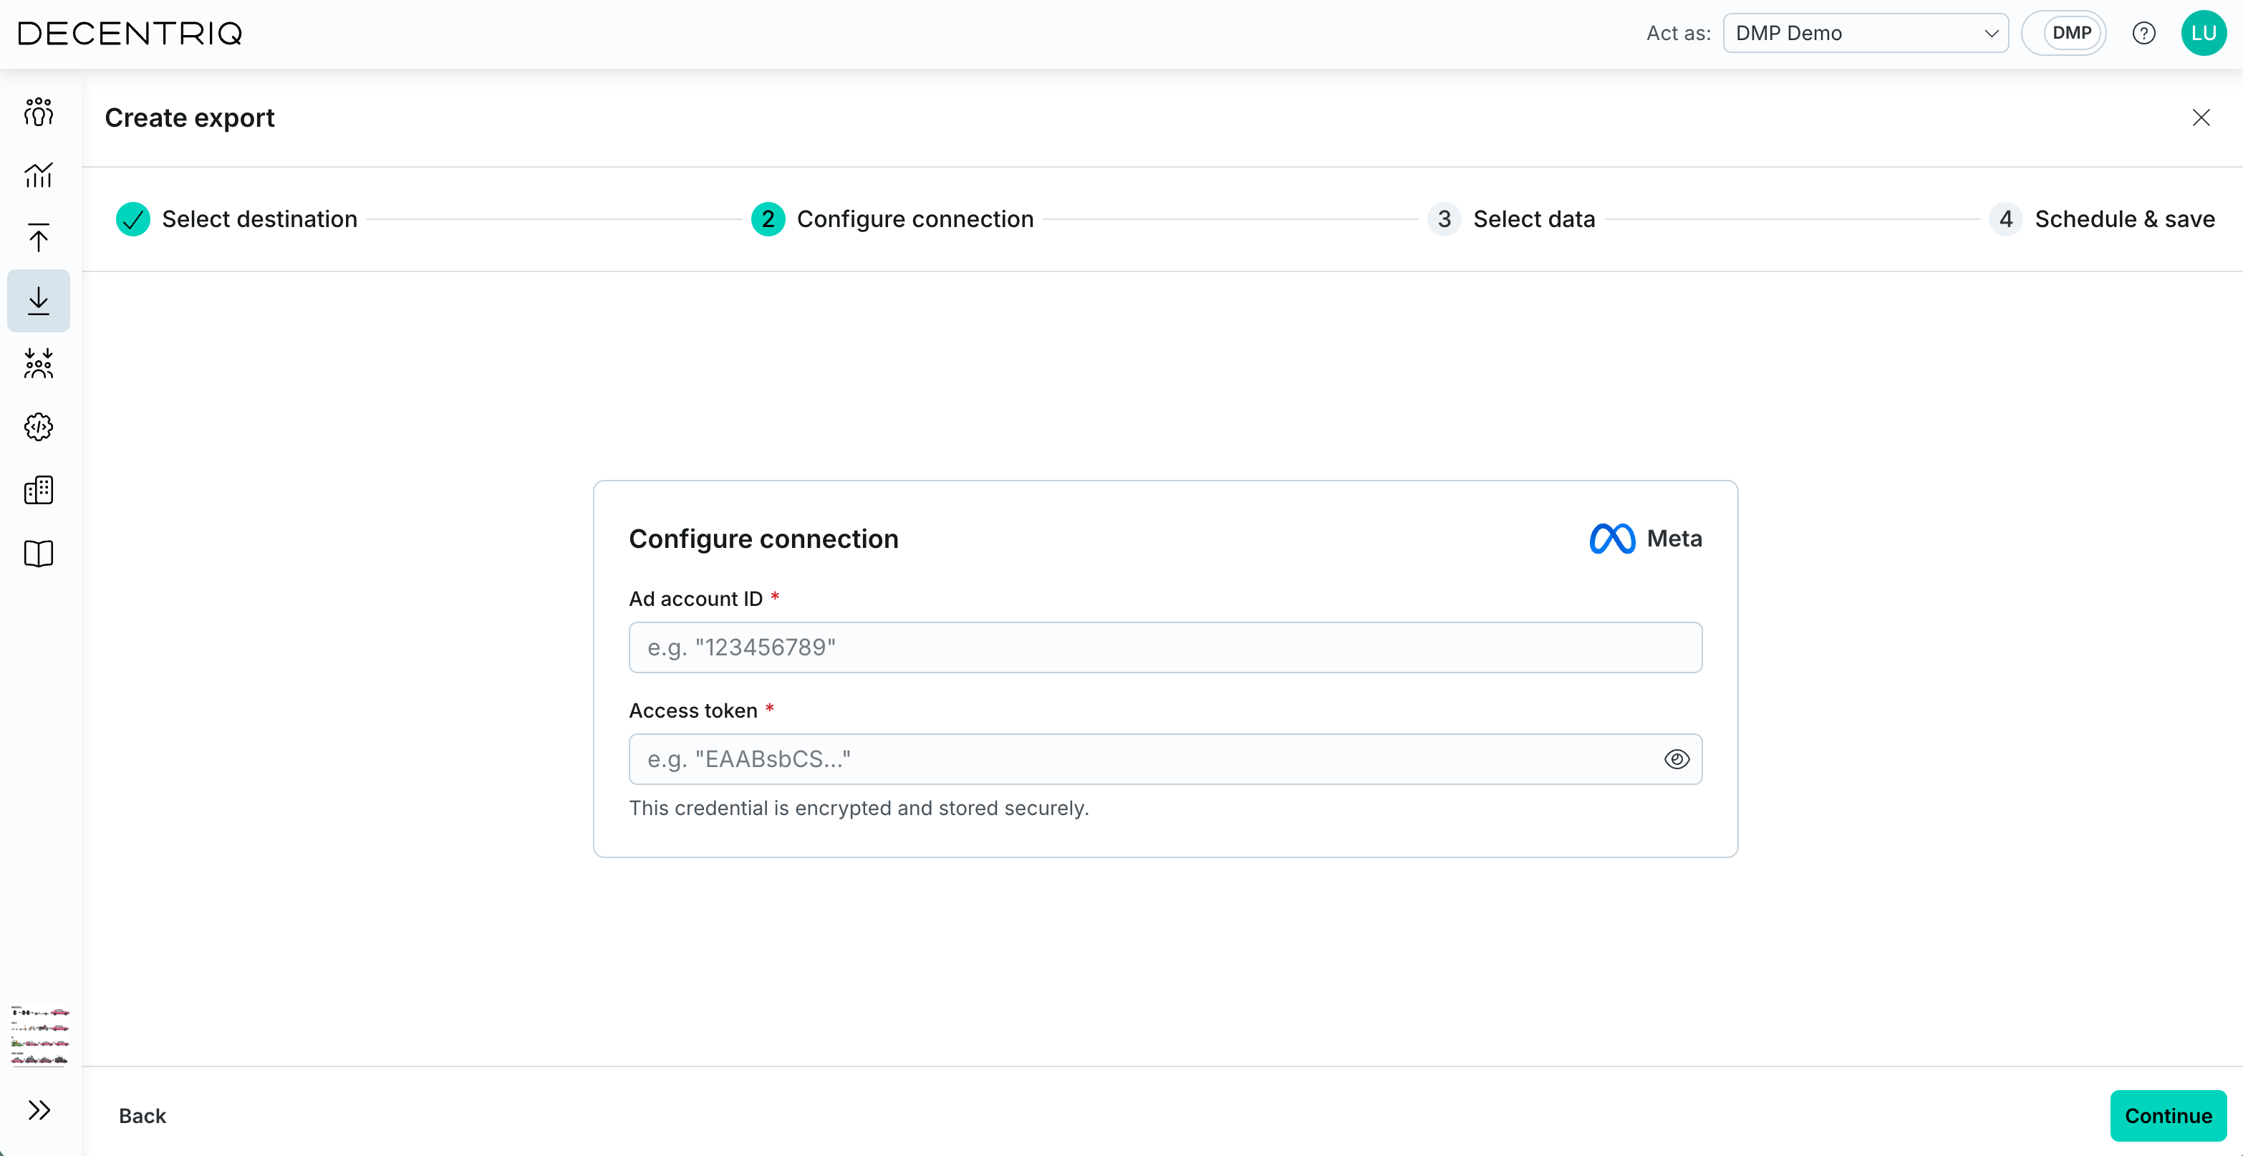2243x1156 pixels.
Task: Click the Ad account ID label
Action: [695, 599]
